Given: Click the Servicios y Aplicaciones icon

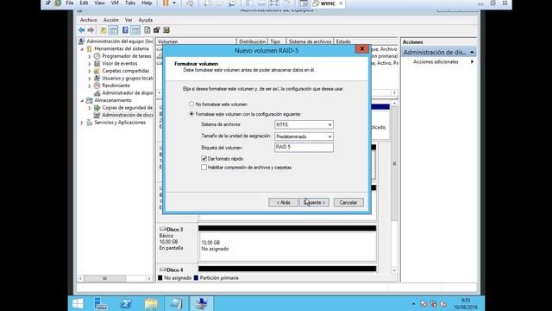Looking at the screenshot, I should coord(90,123).
